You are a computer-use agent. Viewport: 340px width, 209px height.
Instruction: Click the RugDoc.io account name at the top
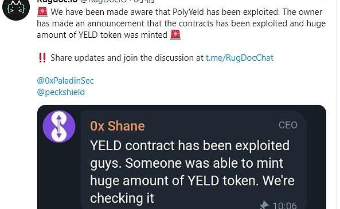[57, 1]
